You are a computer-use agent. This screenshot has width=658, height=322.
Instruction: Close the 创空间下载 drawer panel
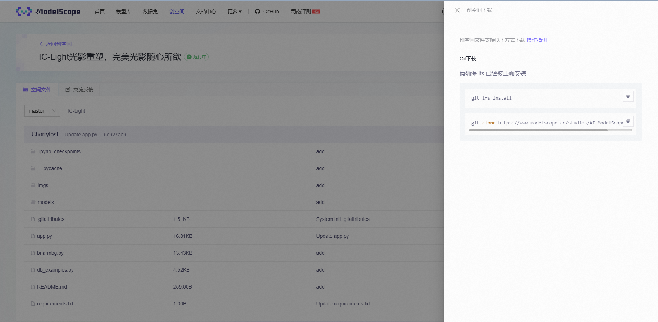point(457,10)
